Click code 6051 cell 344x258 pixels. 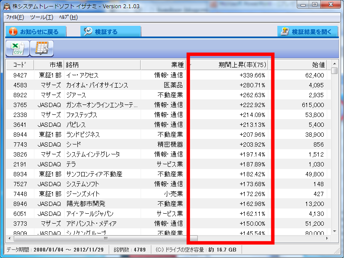pos(20,214)
